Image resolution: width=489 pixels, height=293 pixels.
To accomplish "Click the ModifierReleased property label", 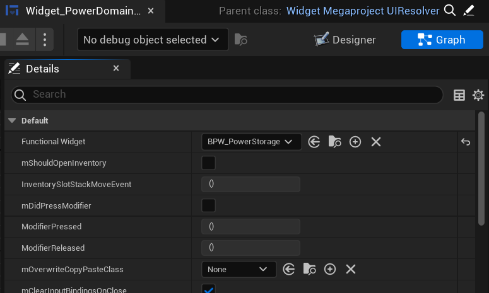I will coord(53,248).
